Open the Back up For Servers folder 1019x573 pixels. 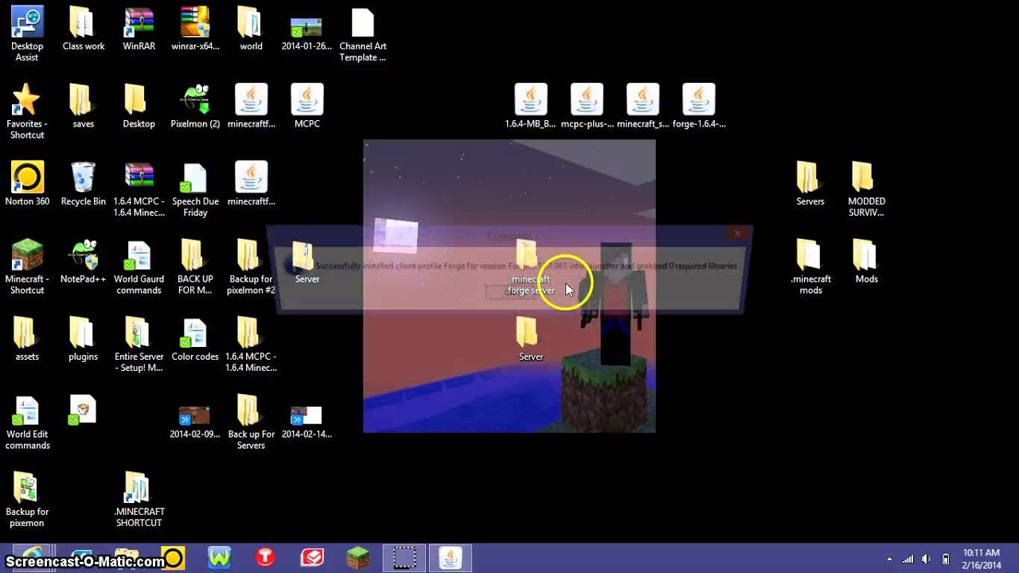click(251, 422)
